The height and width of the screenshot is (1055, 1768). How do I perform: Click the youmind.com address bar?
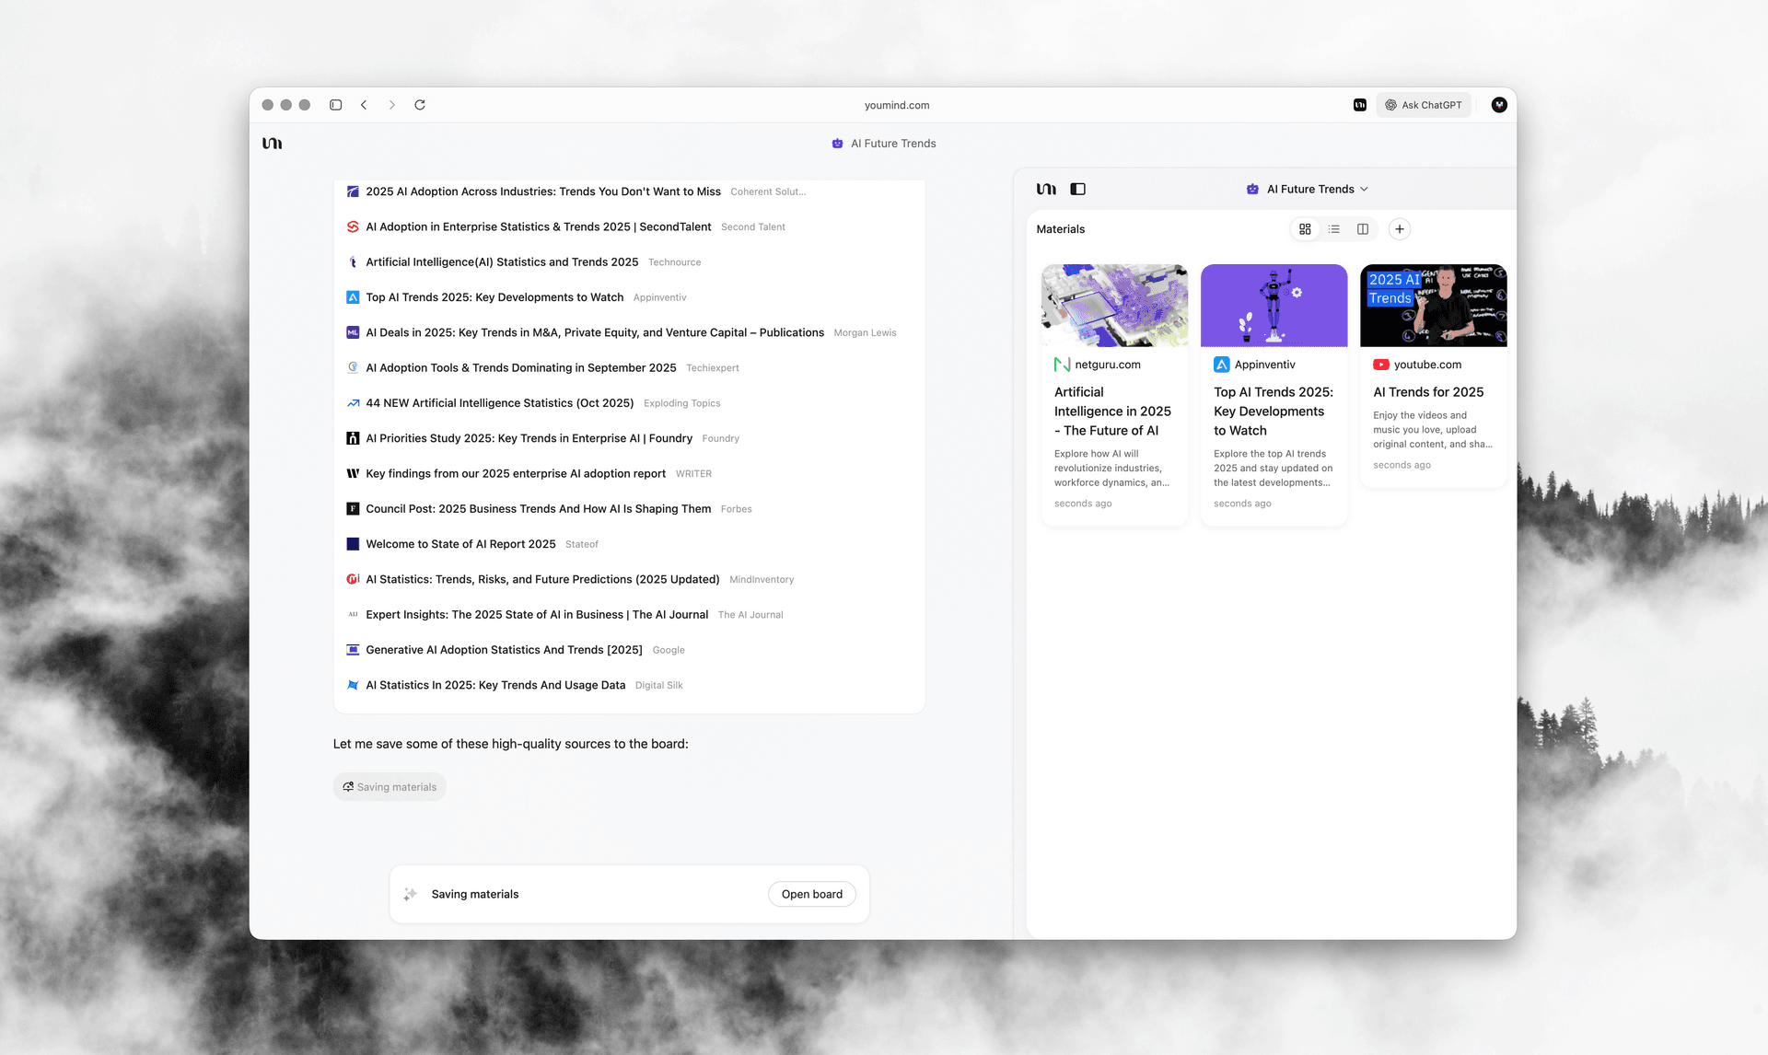coord(896,105)
